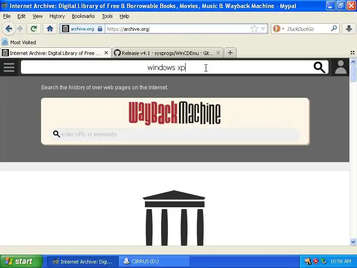Click the magnifier in DuckDuckGo search box
Image resolution: width=357 pixels, height=268 pixels.
(334, 29)
